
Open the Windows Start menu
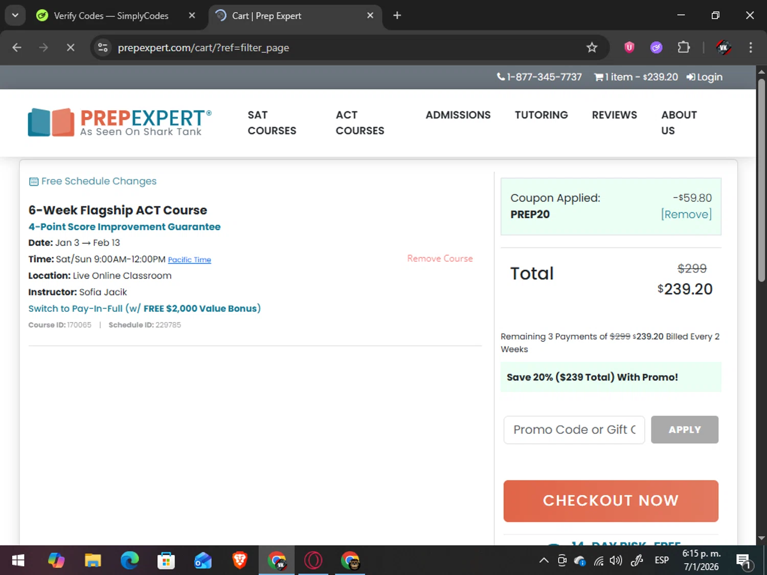coord(18,561)
